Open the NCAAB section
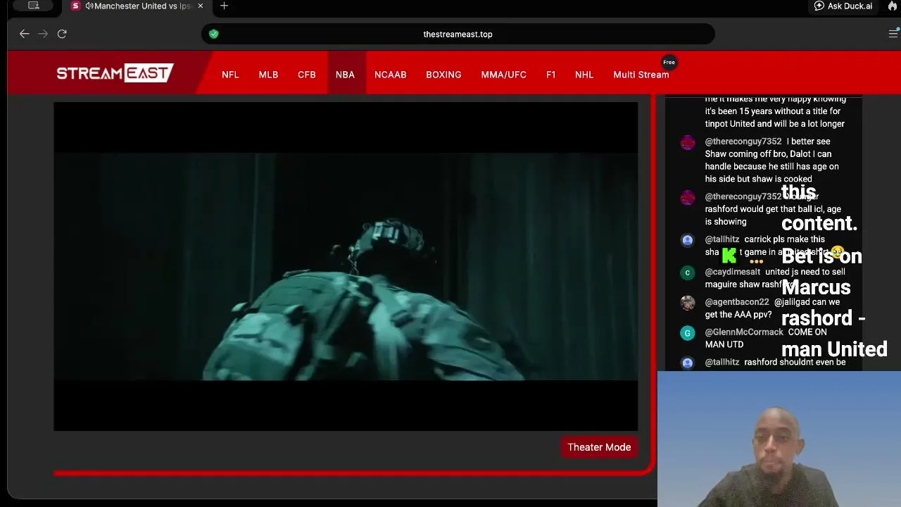The height and width of the screenshot is (507, 901). click(x=391, y=75)
